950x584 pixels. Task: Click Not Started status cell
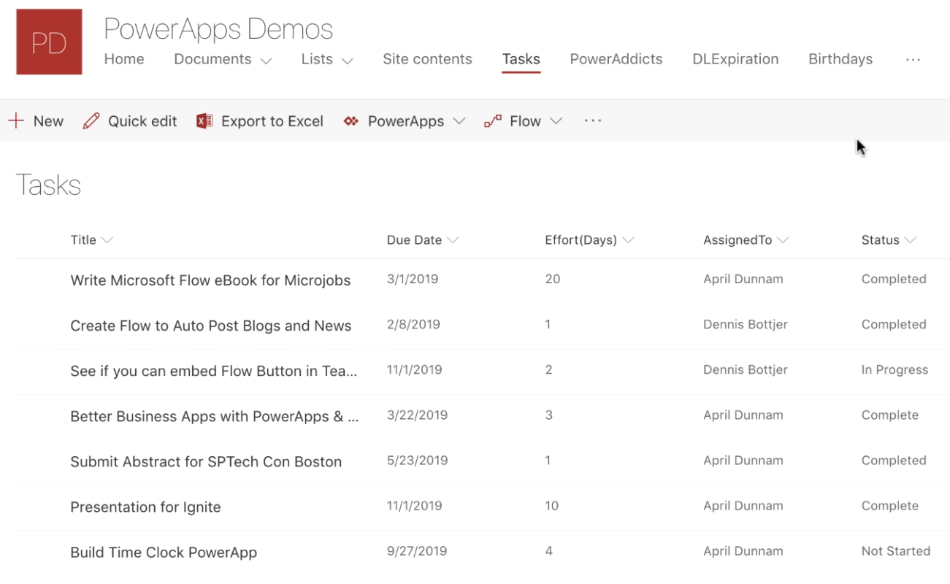click(x=896, y=551)
